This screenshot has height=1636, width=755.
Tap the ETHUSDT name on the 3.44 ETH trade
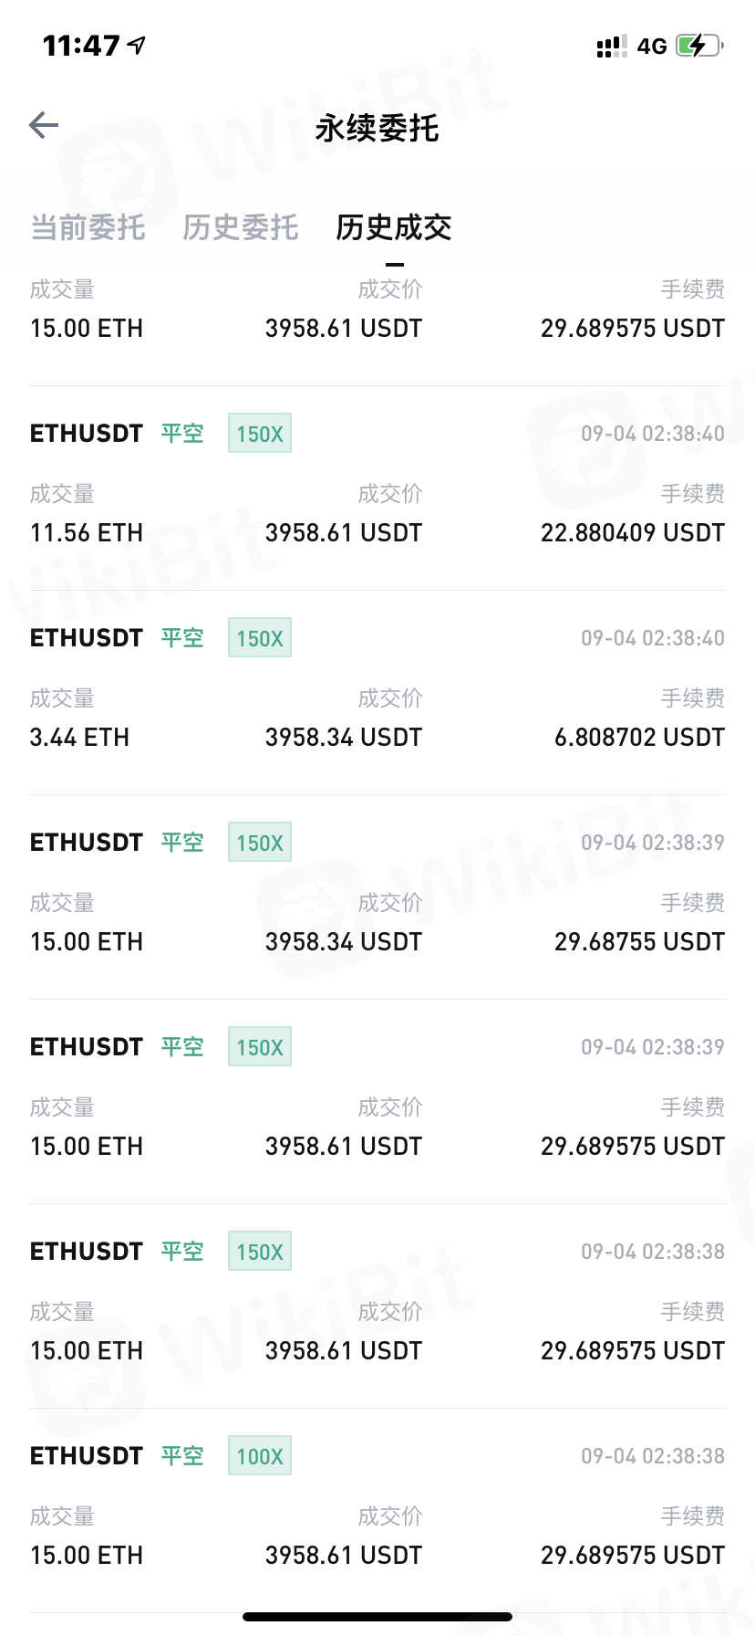[87, 637]
